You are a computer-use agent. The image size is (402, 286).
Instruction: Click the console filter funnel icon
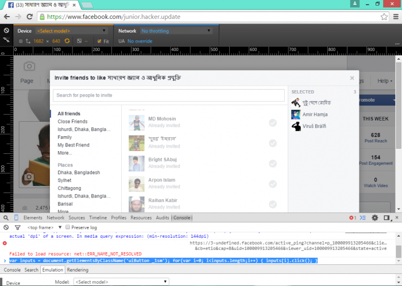pos(17,227)
